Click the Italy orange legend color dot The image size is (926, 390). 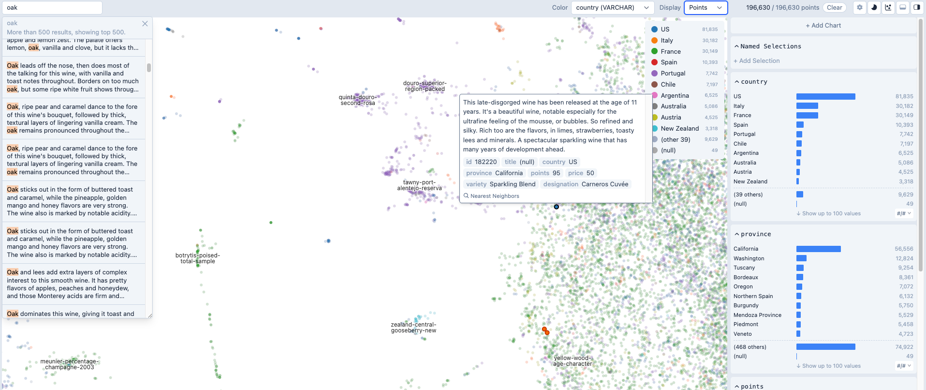(x=654, y=41)
